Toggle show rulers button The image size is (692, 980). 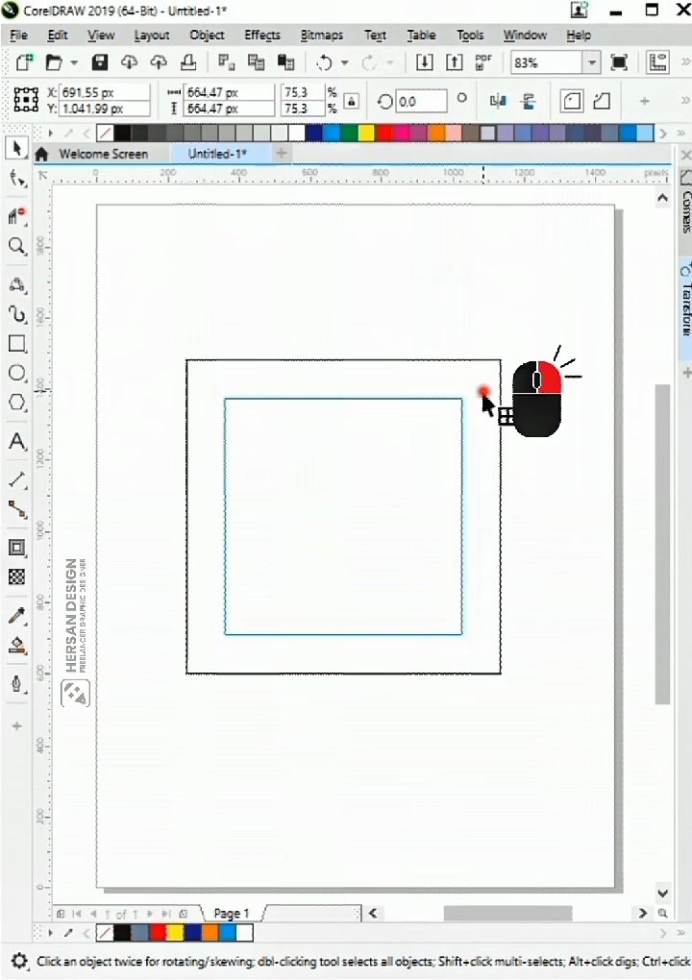point(657,62)
